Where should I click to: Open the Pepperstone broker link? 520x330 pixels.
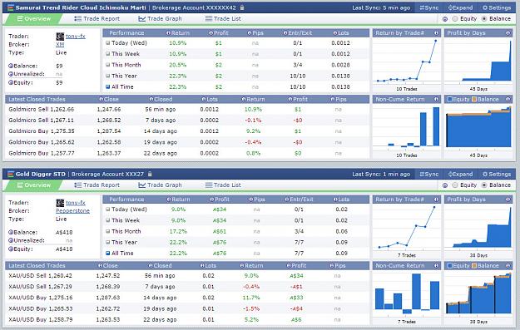72,211
